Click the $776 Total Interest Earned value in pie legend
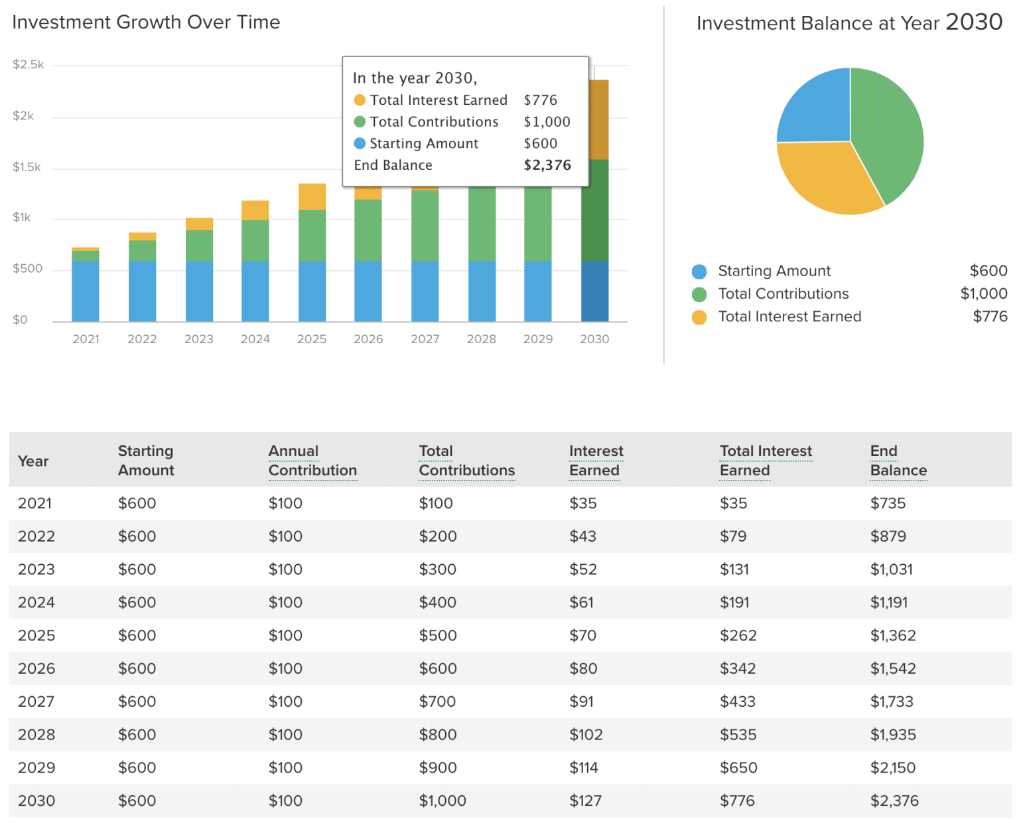 (990, 317)
